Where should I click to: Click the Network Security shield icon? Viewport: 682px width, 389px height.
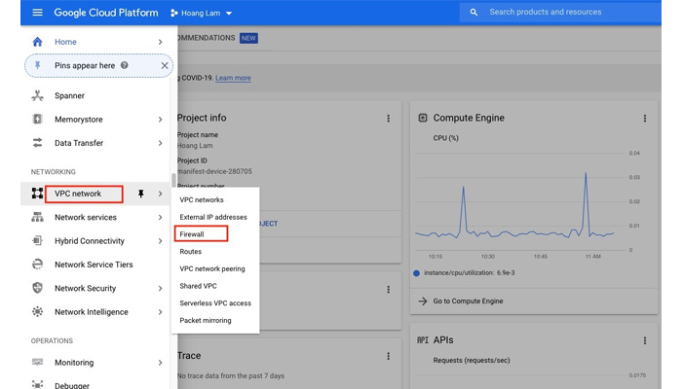click(x=37, y=288)
